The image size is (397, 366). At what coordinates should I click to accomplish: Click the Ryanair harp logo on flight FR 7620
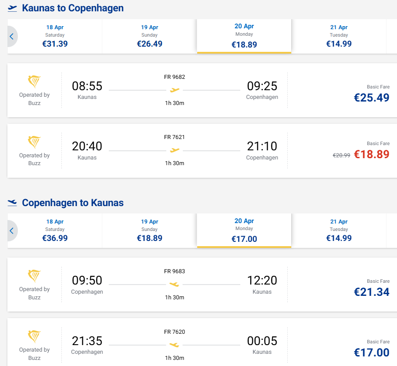point(34,336)
